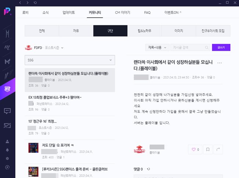Click the heart like button on post
This screenshot has width=239, height=178.
click(x=195, y=149)
